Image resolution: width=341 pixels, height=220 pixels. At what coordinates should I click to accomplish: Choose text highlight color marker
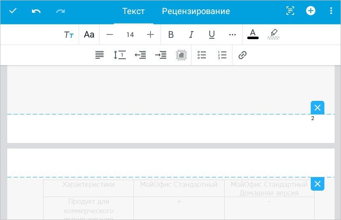point(273,34)
